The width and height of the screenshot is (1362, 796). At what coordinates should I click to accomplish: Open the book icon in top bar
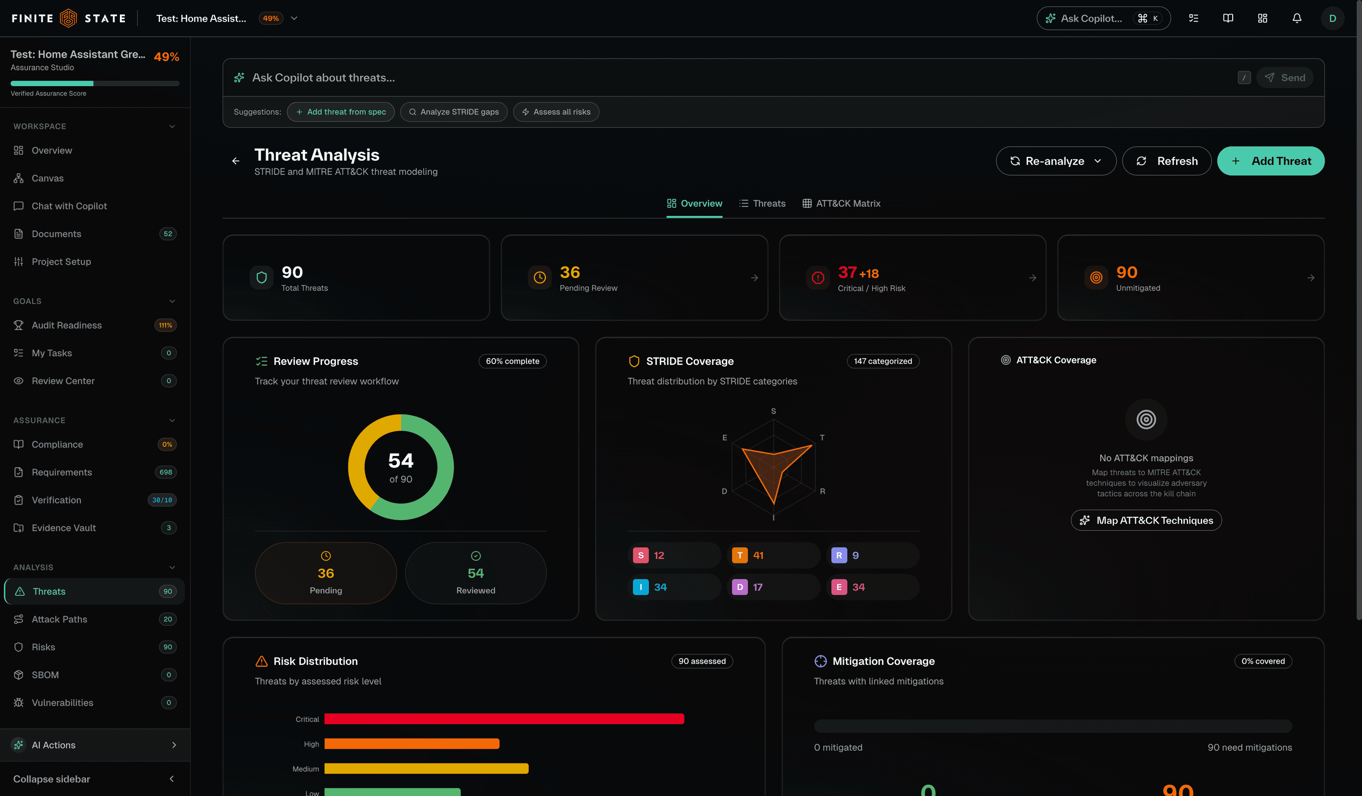(1228, 18)
